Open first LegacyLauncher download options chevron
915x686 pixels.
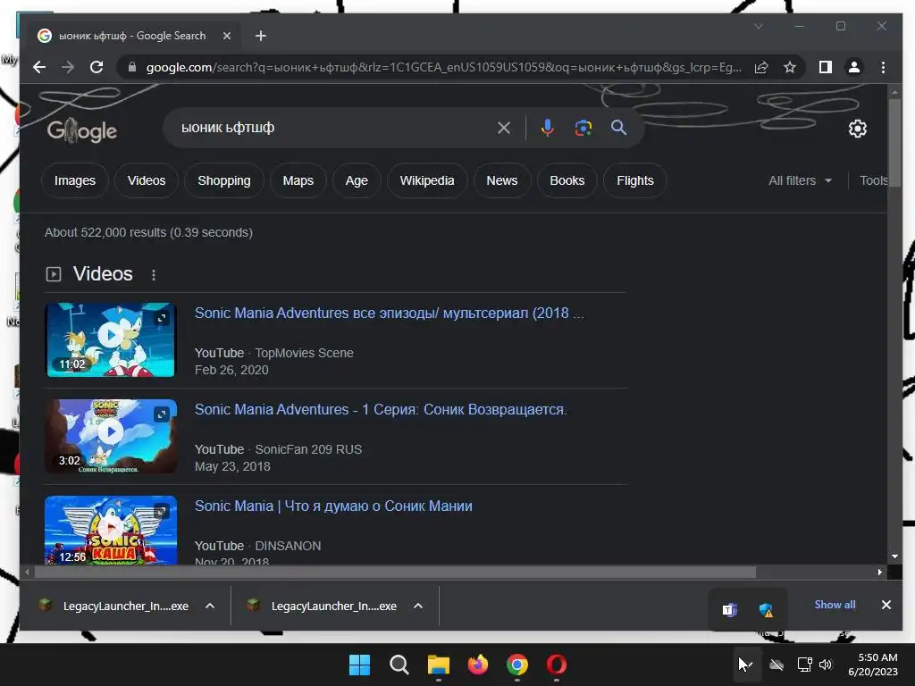(x=210, y=607)
